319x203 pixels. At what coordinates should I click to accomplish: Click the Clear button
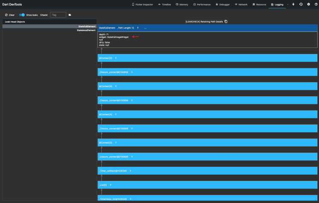point(10,15)
